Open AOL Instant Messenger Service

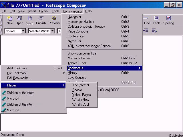[102, 46]
